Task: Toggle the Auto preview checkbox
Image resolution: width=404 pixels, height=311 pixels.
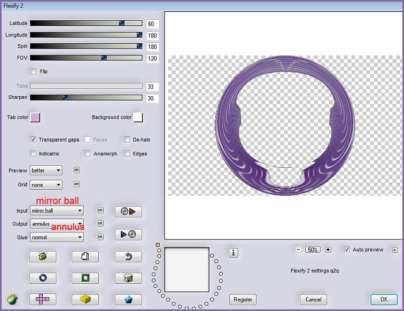Action: point(347,250)
